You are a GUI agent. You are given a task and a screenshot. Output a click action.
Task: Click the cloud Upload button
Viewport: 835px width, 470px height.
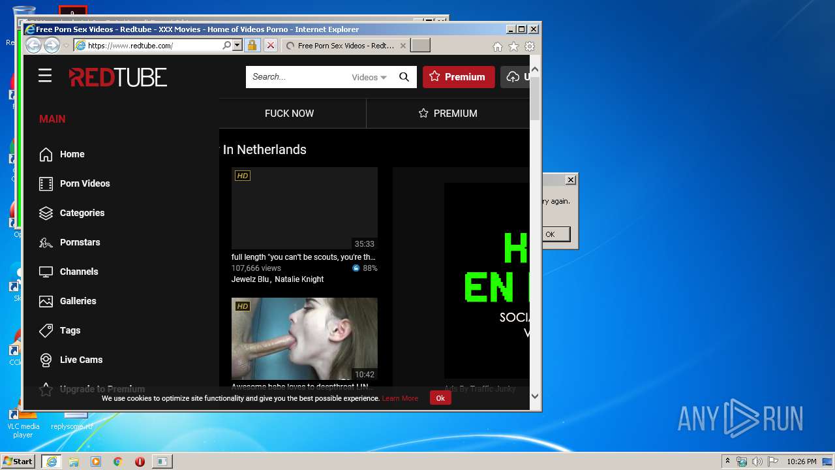point(515,77)
